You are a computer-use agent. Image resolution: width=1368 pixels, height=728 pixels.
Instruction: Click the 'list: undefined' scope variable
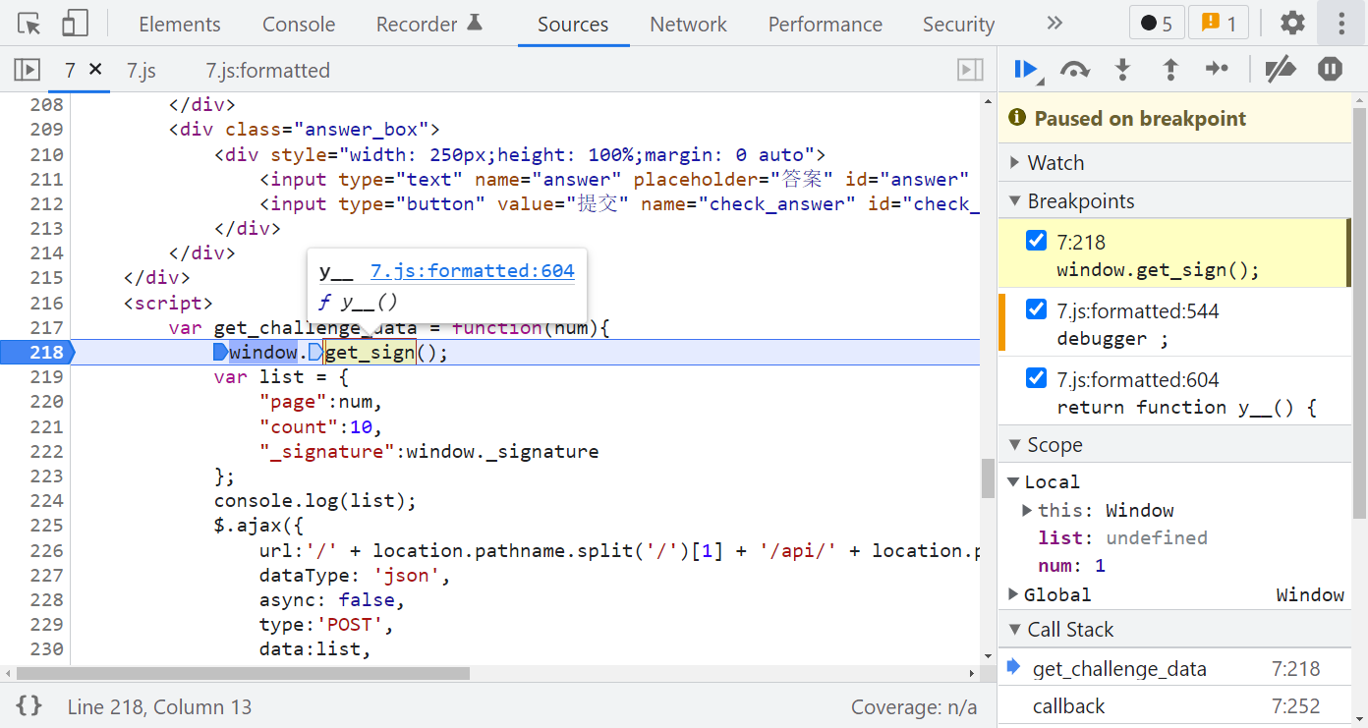pos(1122,537)
